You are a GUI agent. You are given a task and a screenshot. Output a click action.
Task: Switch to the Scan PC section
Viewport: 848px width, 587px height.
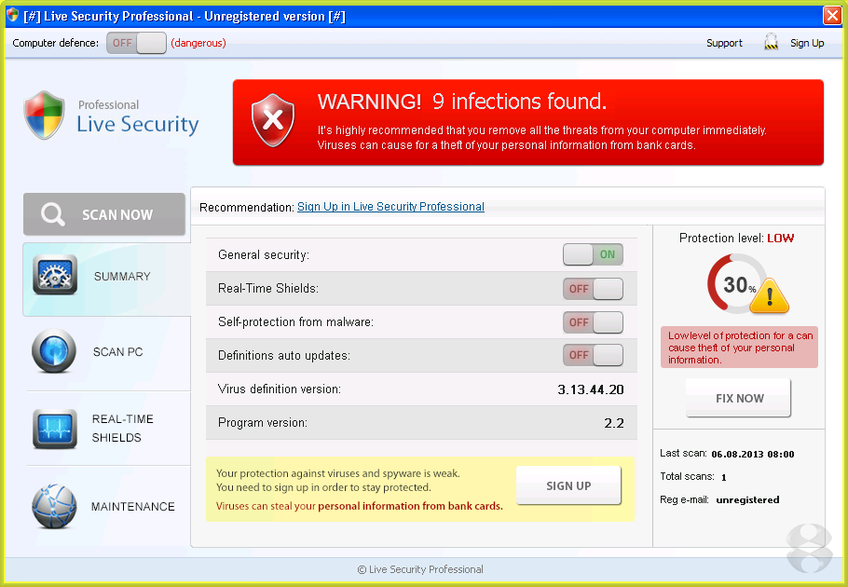pyautogui.click(x=108, y=352)
